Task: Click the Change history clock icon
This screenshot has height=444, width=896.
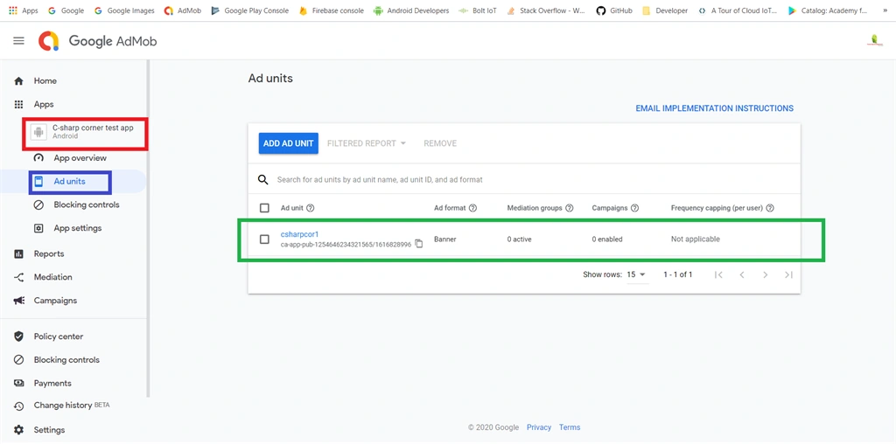Action: pyautogui.click(x=19, y=406)
